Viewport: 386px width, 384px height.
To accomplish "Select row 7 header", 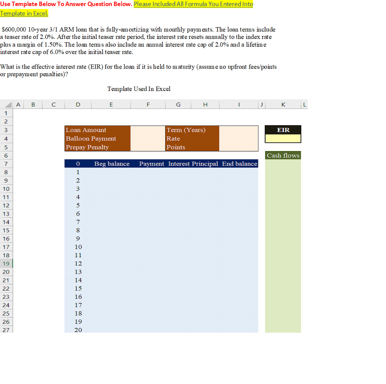I will pyautogui.click(x=6, y=164).
